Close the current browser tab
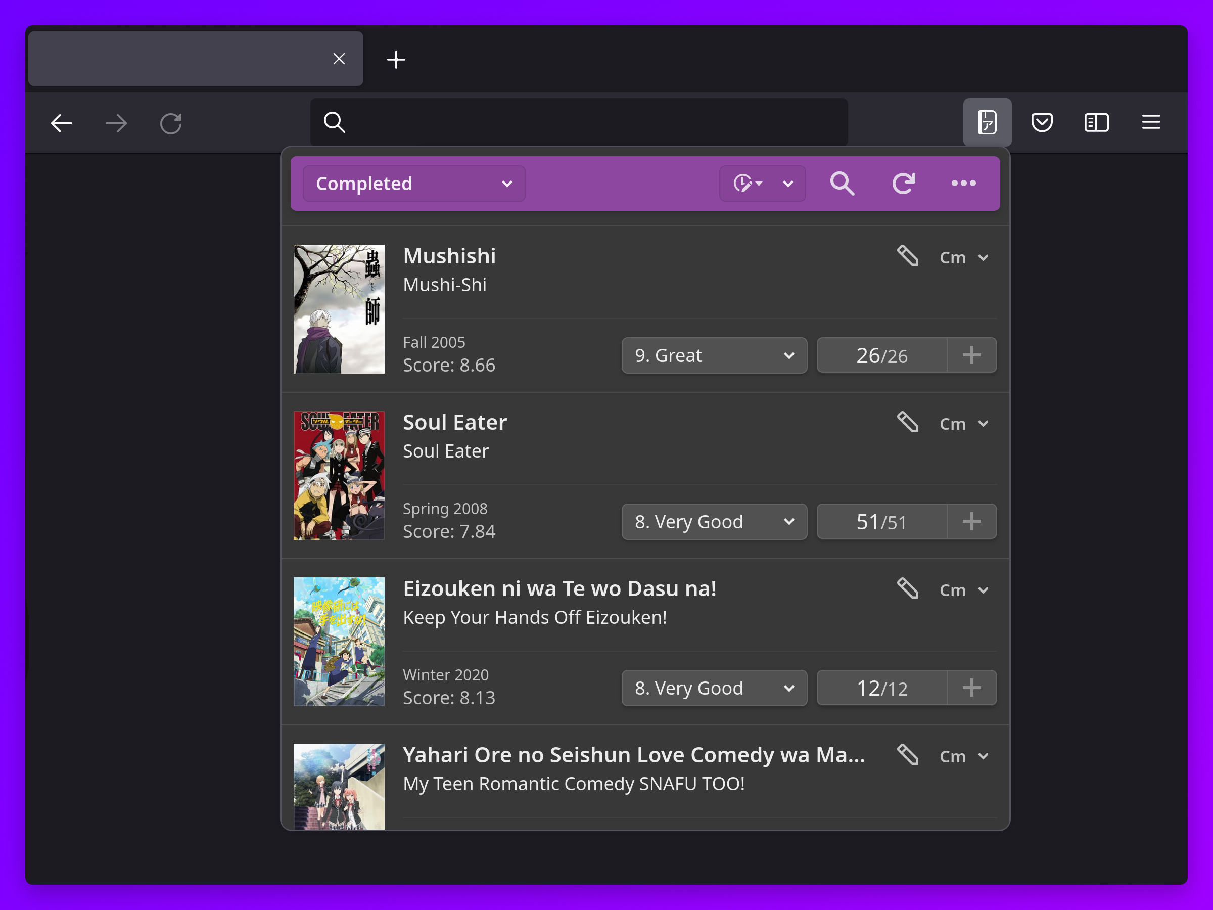Image resolution: width=1213 pixels, height=910 pixels. pos(339,59)
